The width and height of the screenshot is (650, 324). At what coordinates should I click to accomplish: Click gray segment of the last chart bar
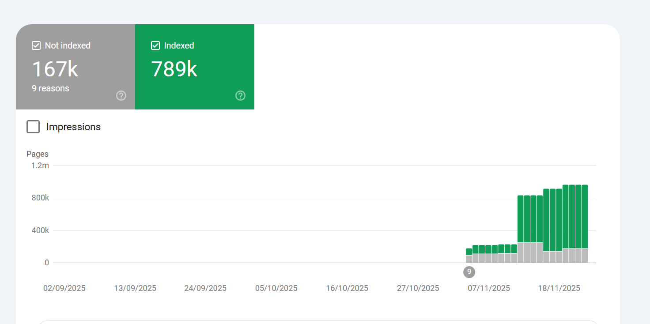pos(585,256)
